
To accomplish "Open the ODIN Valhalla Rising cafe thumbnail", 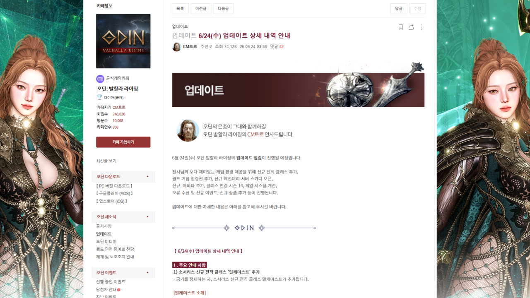I will (x=123, y=41).
